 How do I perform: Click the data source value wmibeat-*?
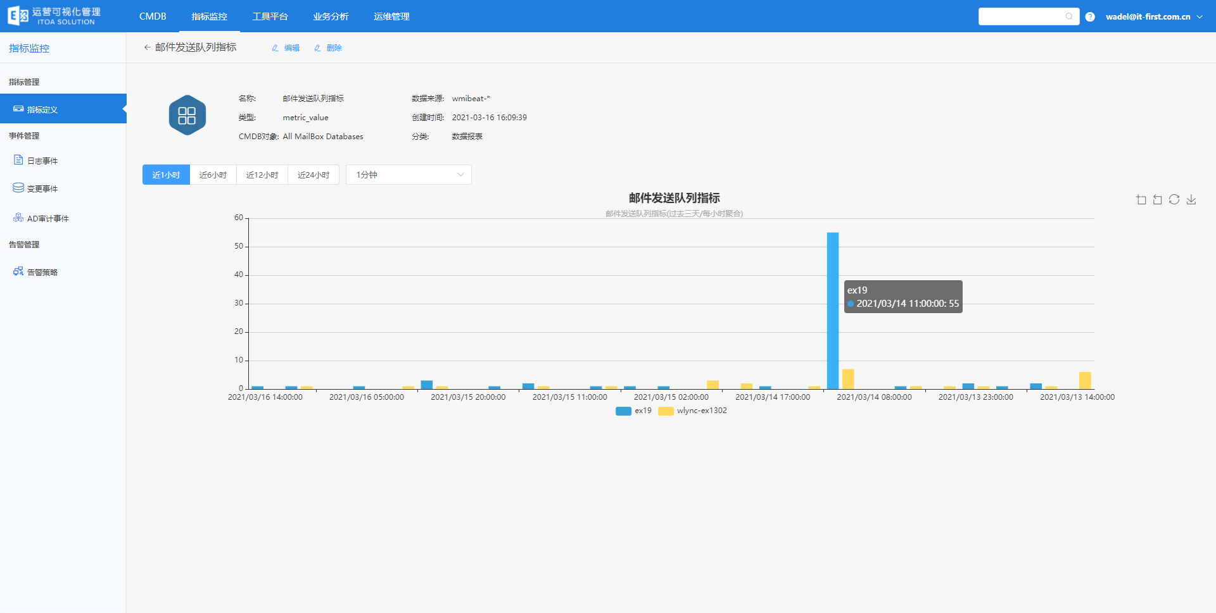[471, 99]
